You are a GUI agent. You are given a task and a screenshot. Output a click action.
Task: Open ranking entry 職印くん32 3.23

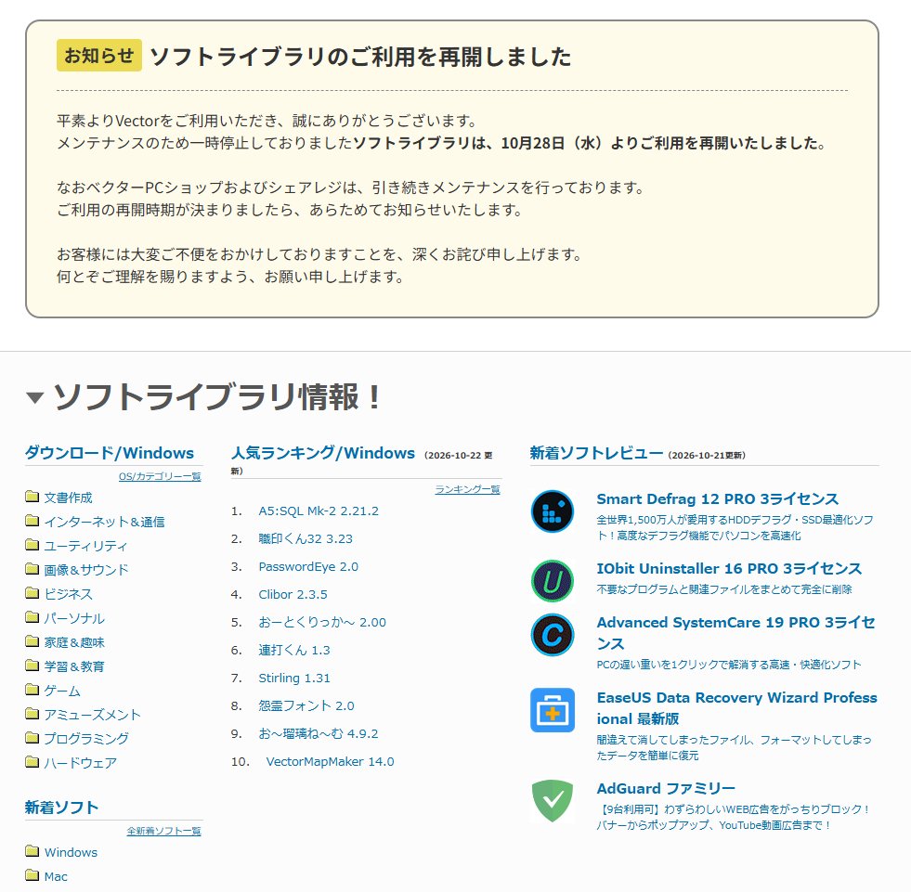306,539
